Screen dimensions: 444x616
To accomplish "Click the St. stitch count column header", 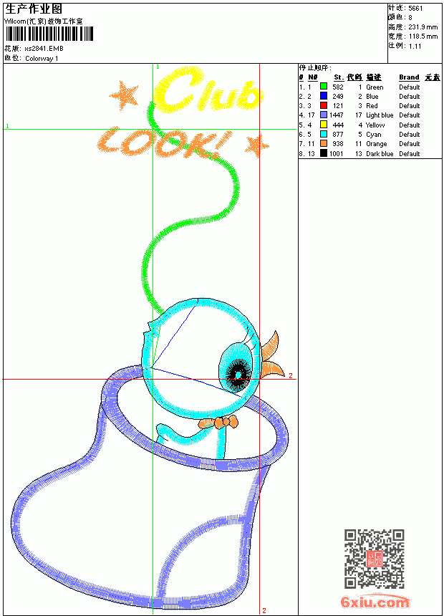I will coord(339,77).
